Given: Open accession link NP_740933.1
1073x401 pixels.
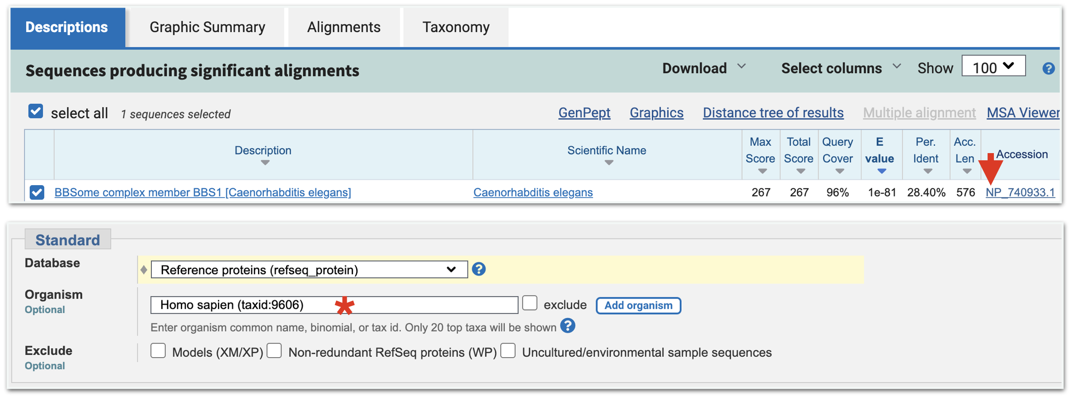Looking at the screenshot, I should pos(1020,192).
